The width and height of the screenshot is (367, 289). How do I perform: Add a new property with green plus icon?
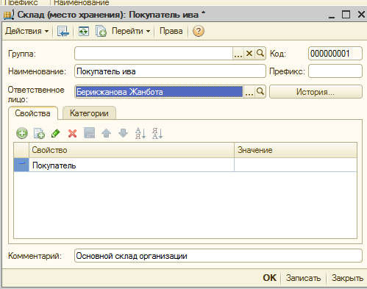[x=22, y=134]
